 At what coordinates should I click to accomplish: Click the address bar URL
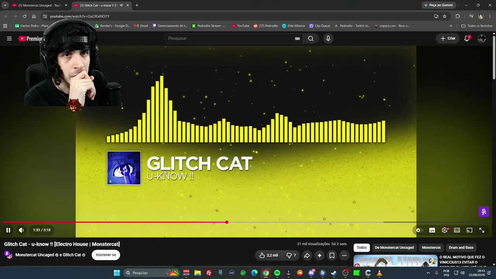[x=80, y=16]
